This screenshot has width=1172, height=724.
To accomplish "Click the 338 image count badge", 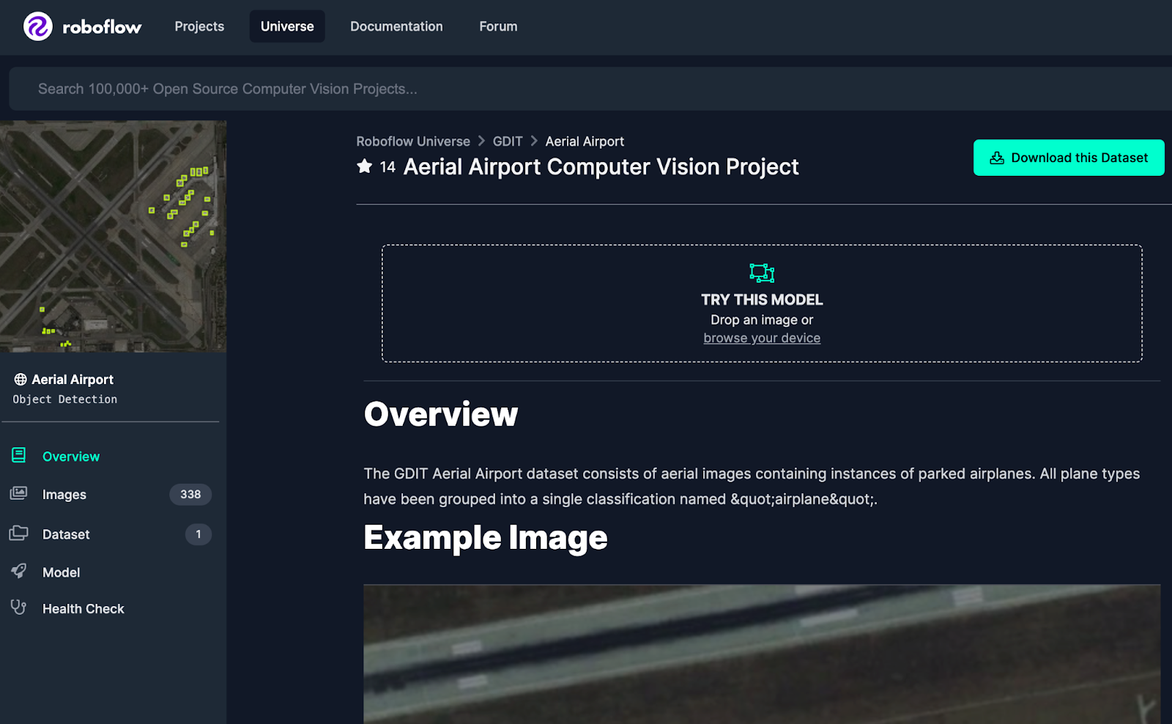I will 190,495.
